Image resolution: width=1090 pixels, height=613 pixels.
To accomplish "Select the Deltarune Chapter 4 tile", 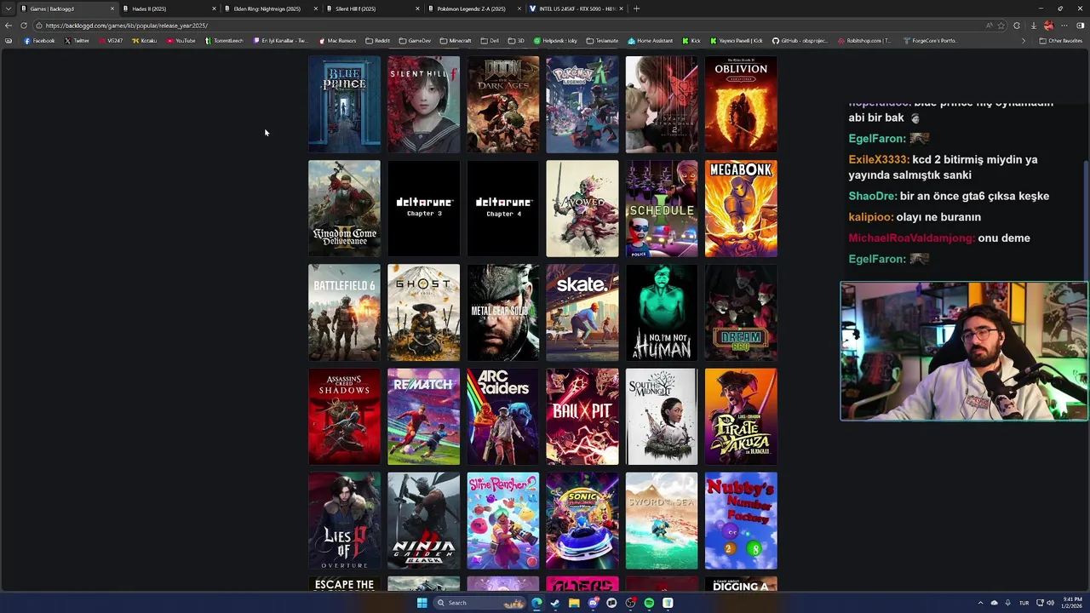I will click(502, 209).
